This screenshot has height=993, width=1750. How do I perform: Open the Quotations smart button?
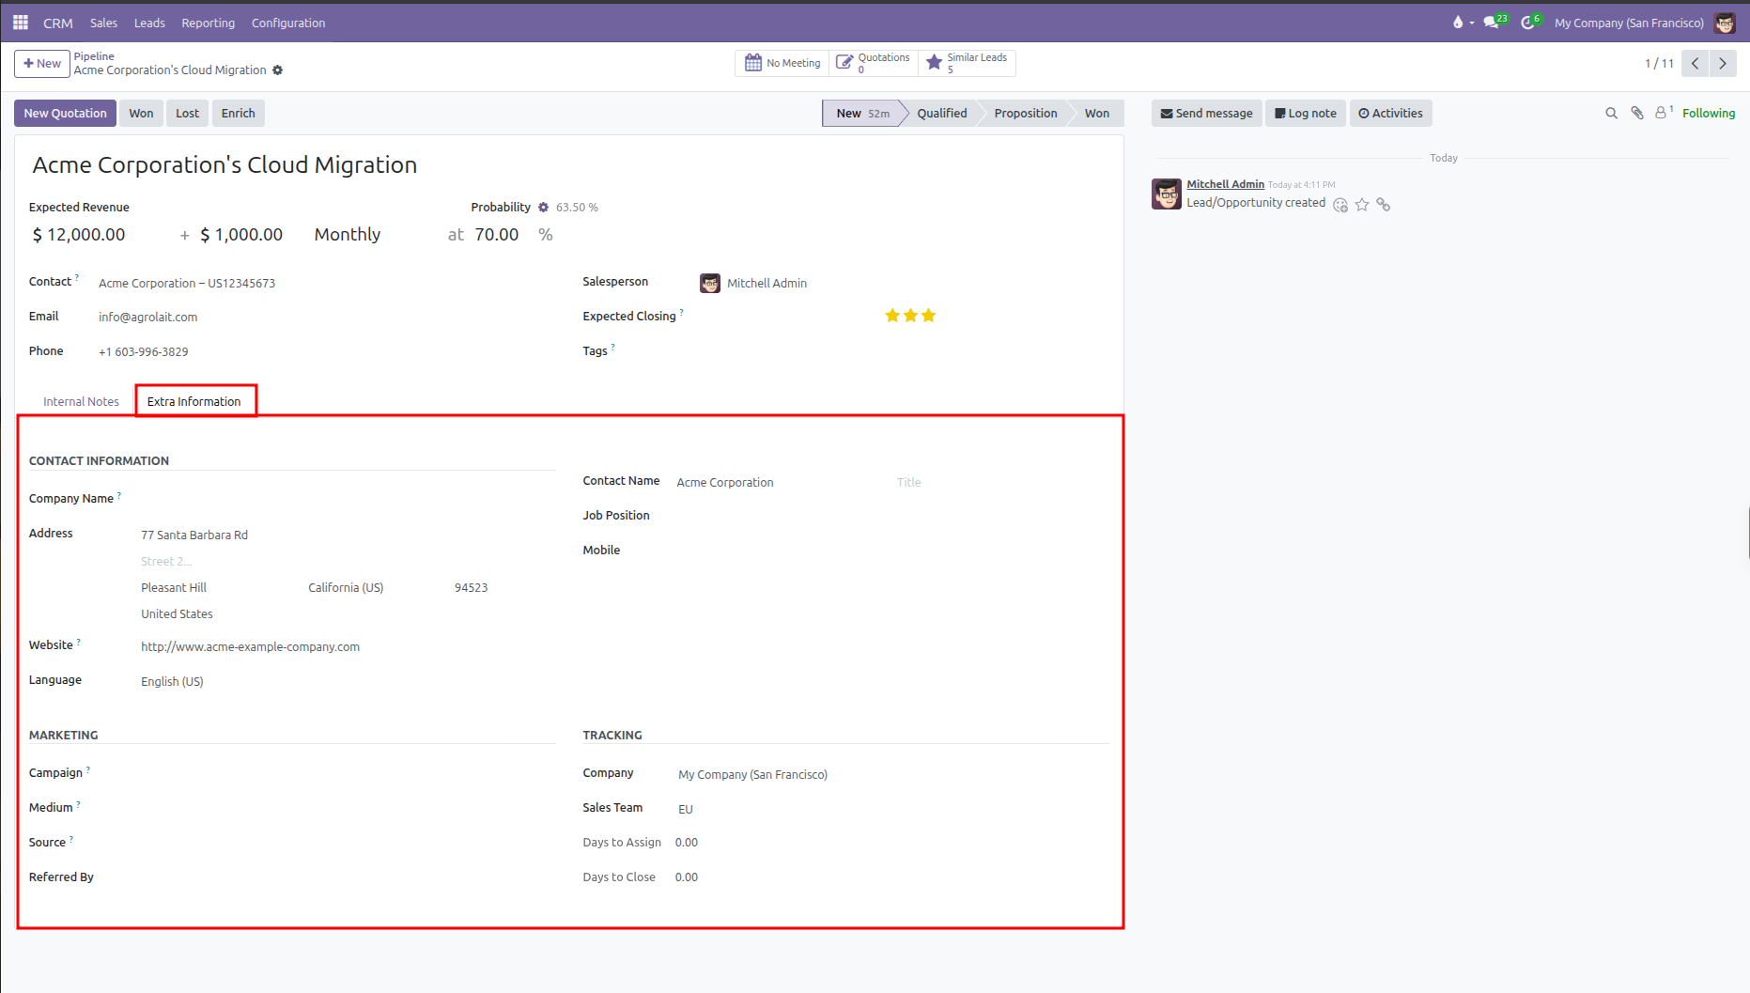(874, 63)
